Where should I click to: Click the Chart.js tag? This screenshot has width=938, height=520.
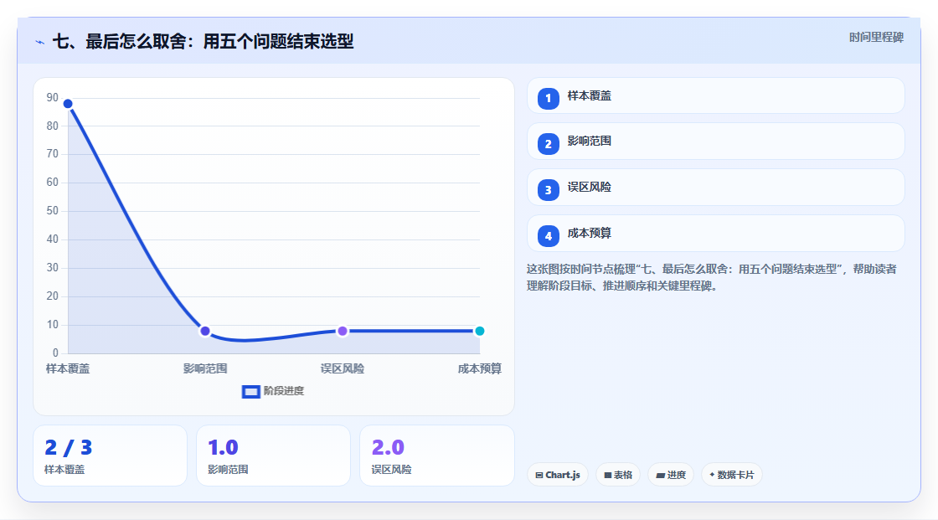click(558, 475)
